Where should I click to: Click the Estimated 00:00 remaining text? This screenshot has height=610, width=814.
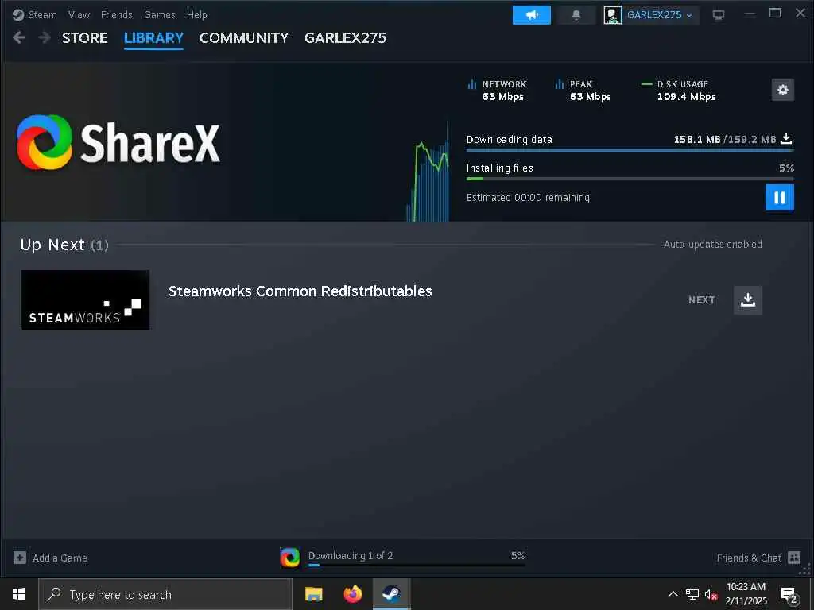point(528,197)
